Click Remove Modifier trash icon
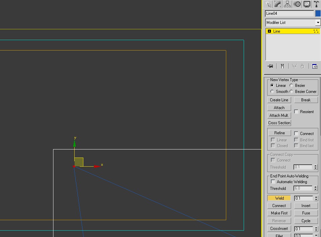Screen dimensions: 321x237 point(303,66)
